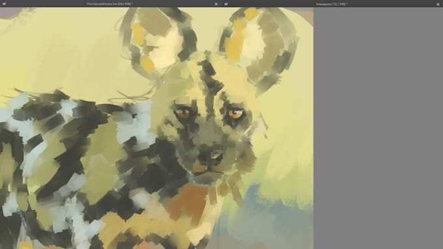This screenshot has width=443, height=249.
Task: Switch to the first document tab
Action: pyautogui.click(x=110, y=4)
